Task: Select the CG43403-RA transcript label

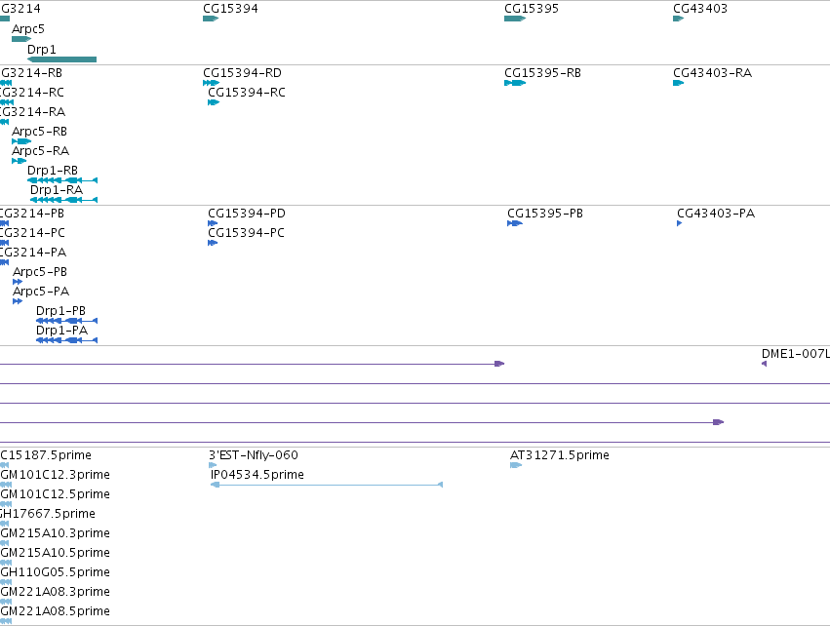Action: point(713,73)
